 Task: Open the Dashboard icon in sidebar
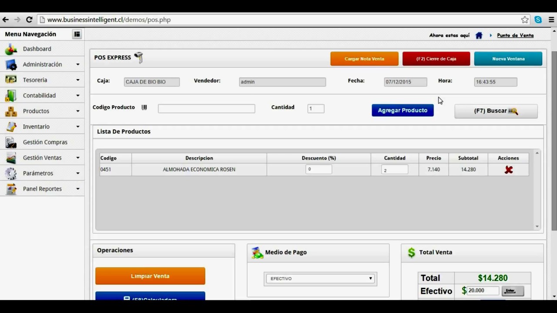tap(11, 49)
